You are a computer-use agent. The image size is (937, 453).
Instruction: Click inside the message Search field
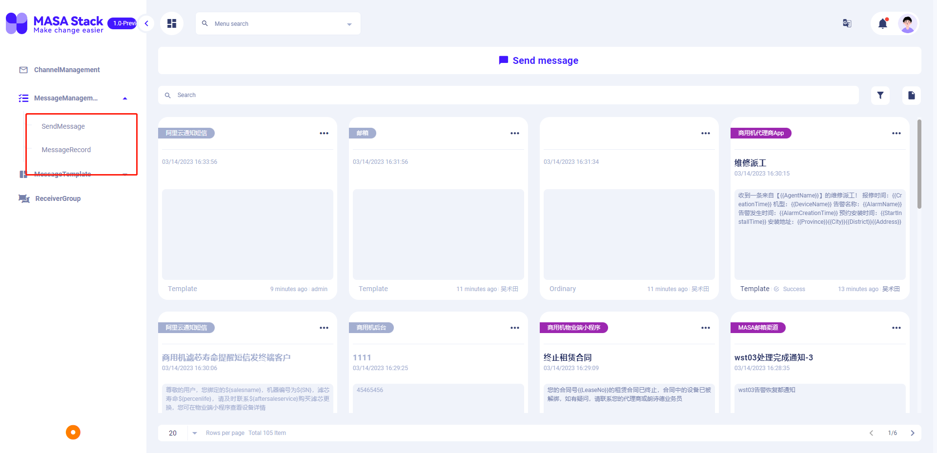click(293, 95)
